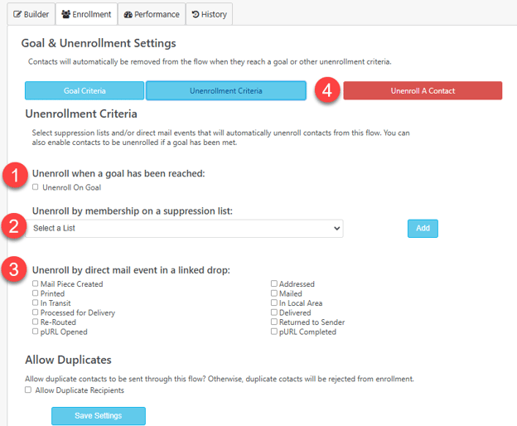Image resolution: width=517 pixels, height=426 pixels.
Task: Check the pURL Completed checkbox
Action: pos(274,332)
